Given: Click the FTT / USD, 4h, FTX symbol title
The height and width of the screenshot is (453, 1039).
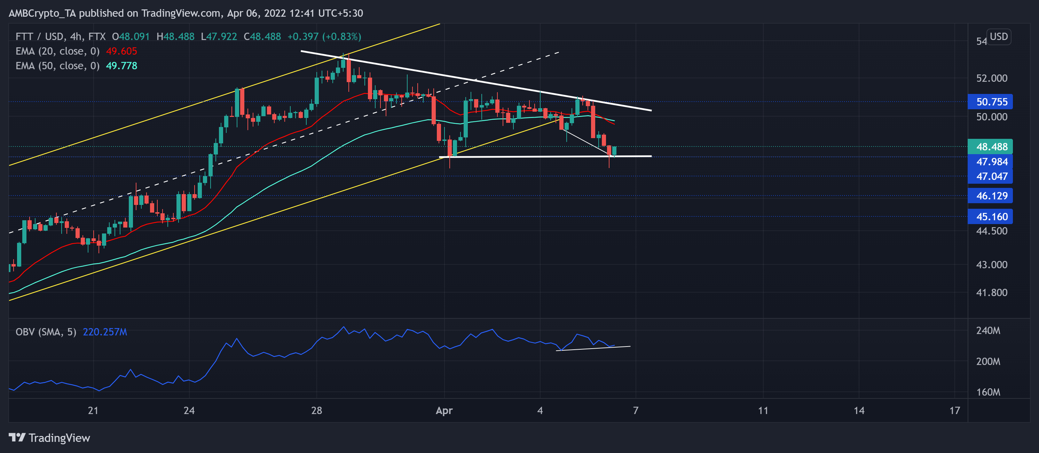Looking at the screenshot, I should (x=61, y=37).
